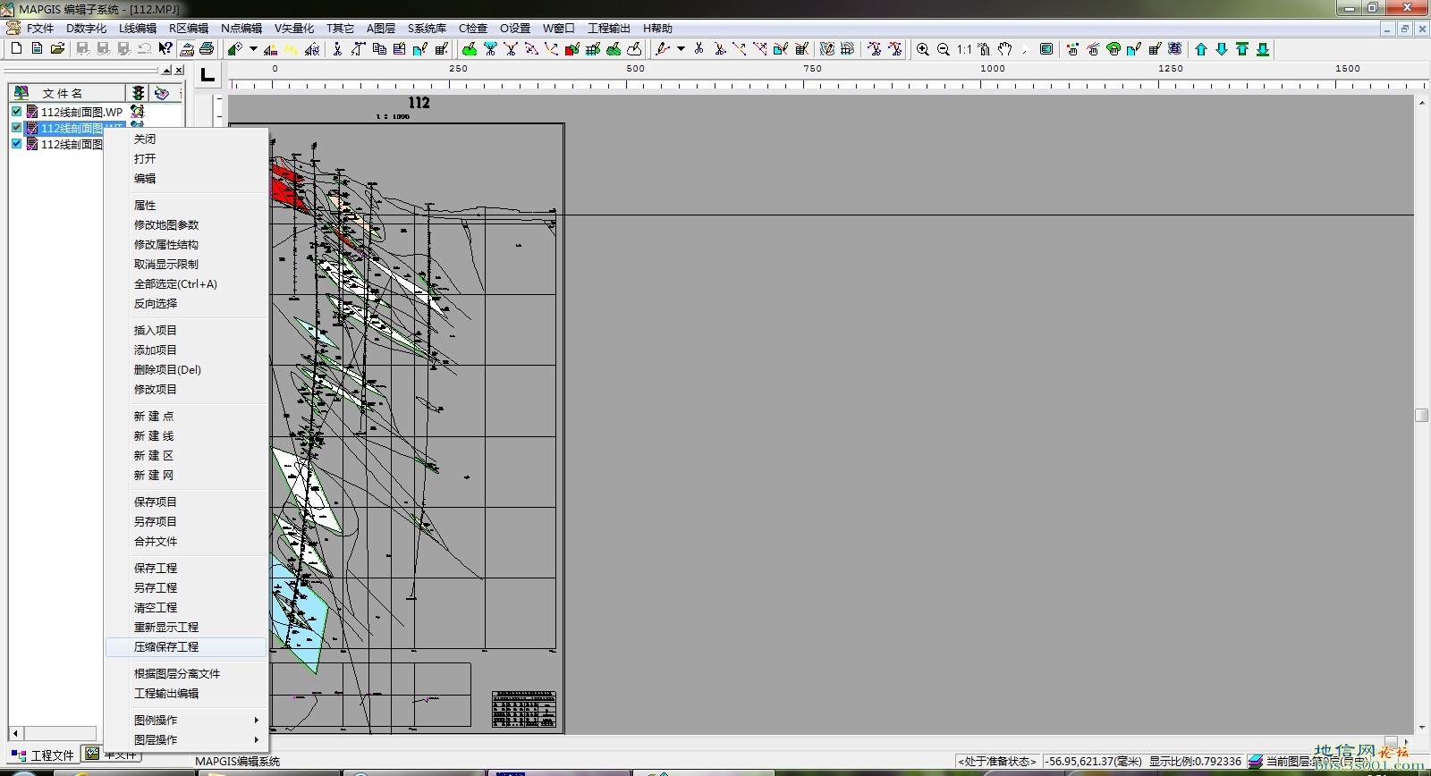Select the hand pan tool

[1005, 49]
